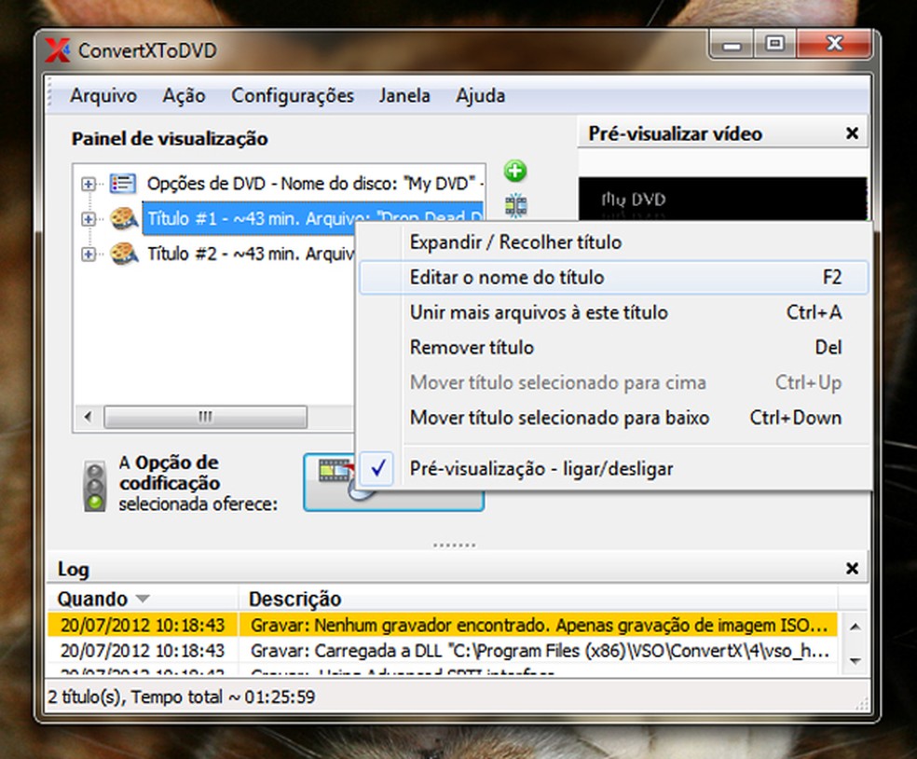Open the Ajuda menu
Screen dimensions: 917x759
pyautogui.click(x=480, y=95)
